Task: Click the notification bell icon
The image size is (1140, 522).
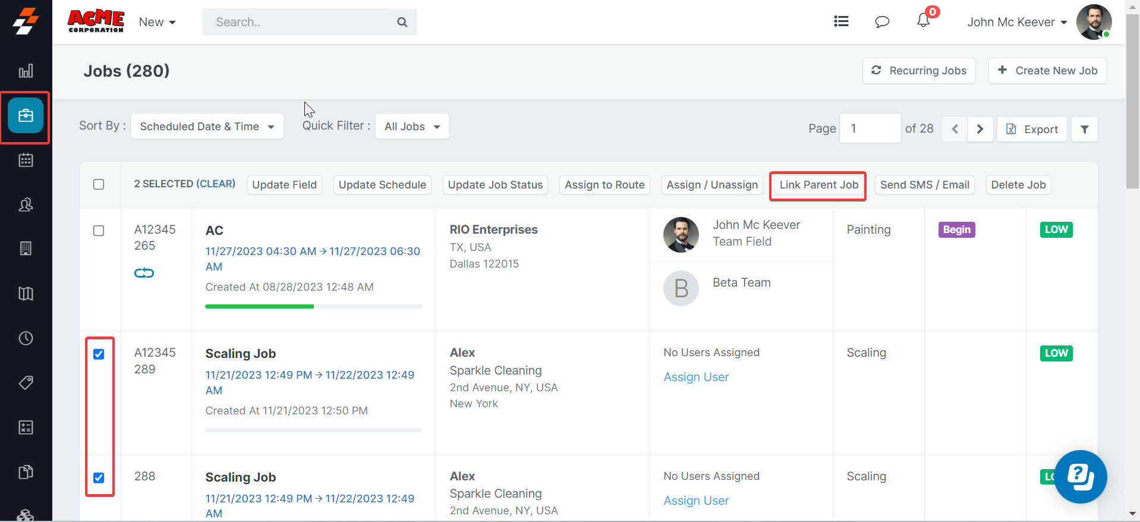Action: (x=923, y=21)
